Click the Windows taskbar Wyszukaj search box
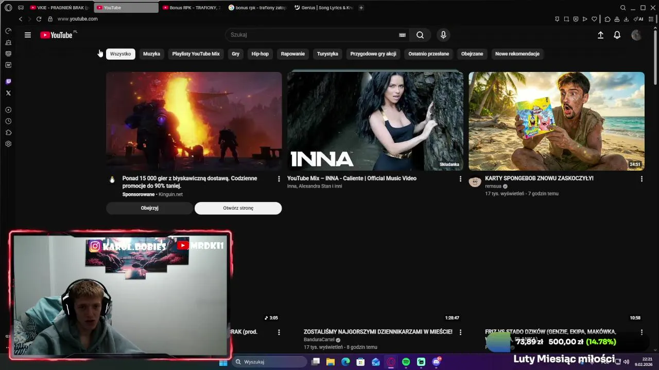Screen dimensions: 659x370 tap(270, 362)
